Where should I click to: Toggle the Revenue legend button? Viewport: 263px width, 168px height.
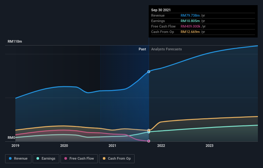click(18, 159)
